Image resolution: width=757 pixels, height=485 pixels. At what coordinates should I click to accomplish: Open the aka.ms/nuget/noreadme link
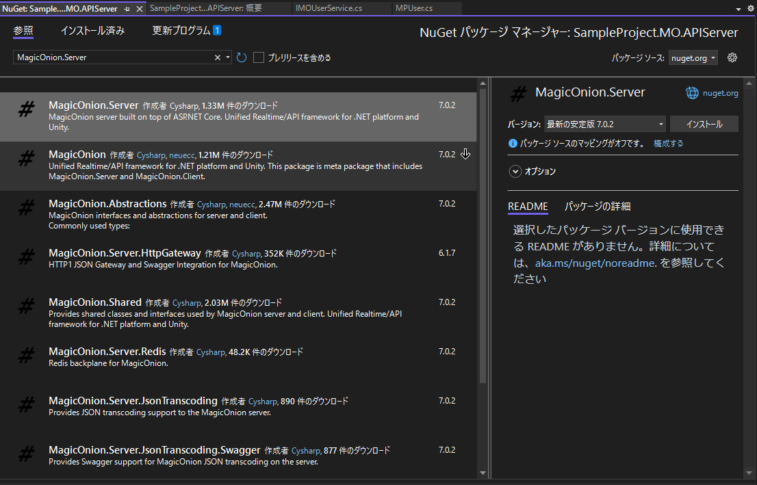tap(595, 263)
